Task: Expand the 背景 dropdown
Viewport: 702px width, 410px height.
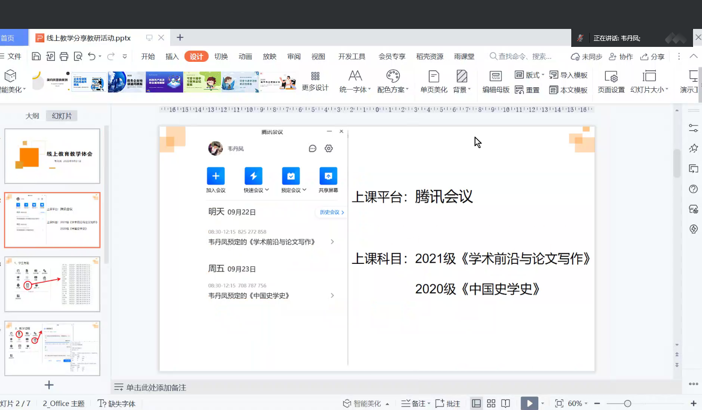Action: pyautogui.click(x=469, y=90)
